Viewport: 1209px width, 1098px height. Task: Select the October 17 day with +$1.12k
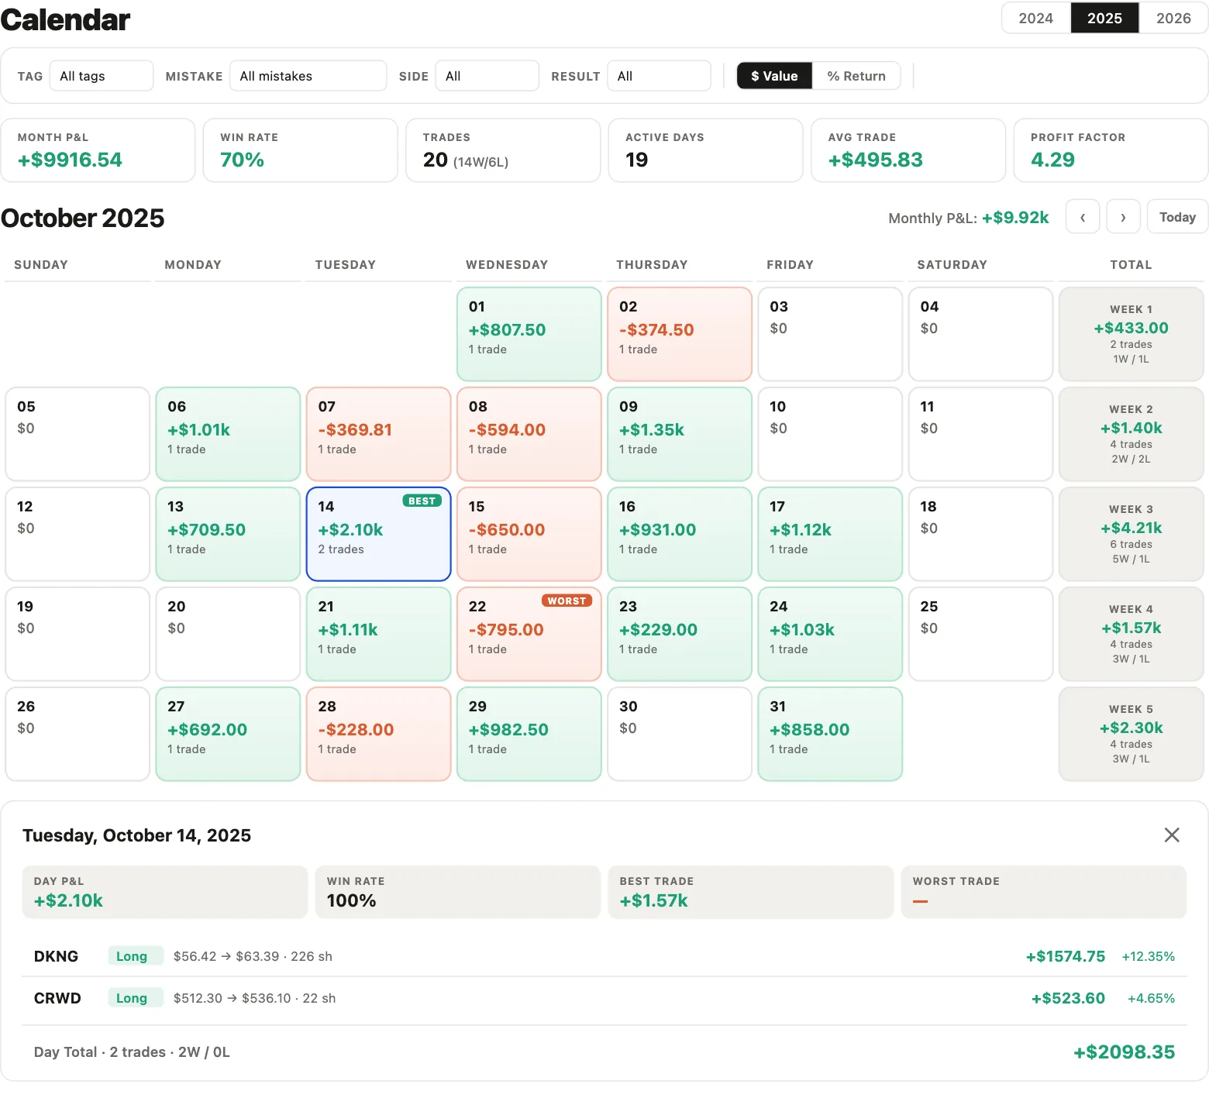click(830, 534)
